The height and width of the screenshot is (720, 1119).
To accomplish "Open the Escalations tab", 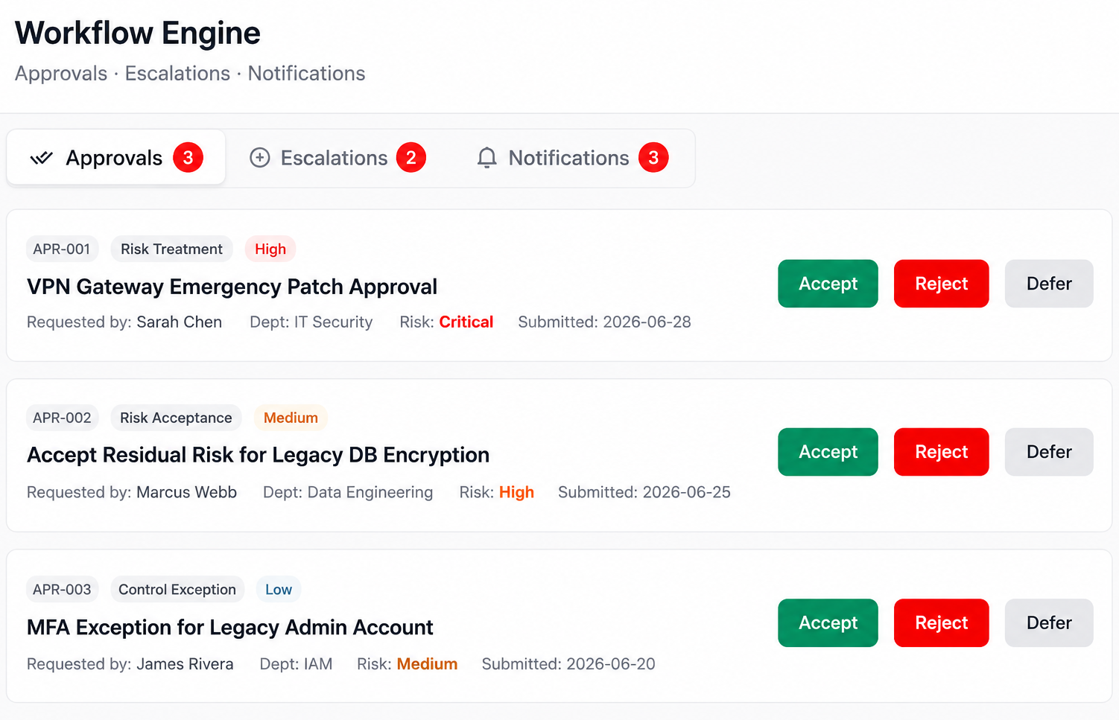I will tap(337, 158).
